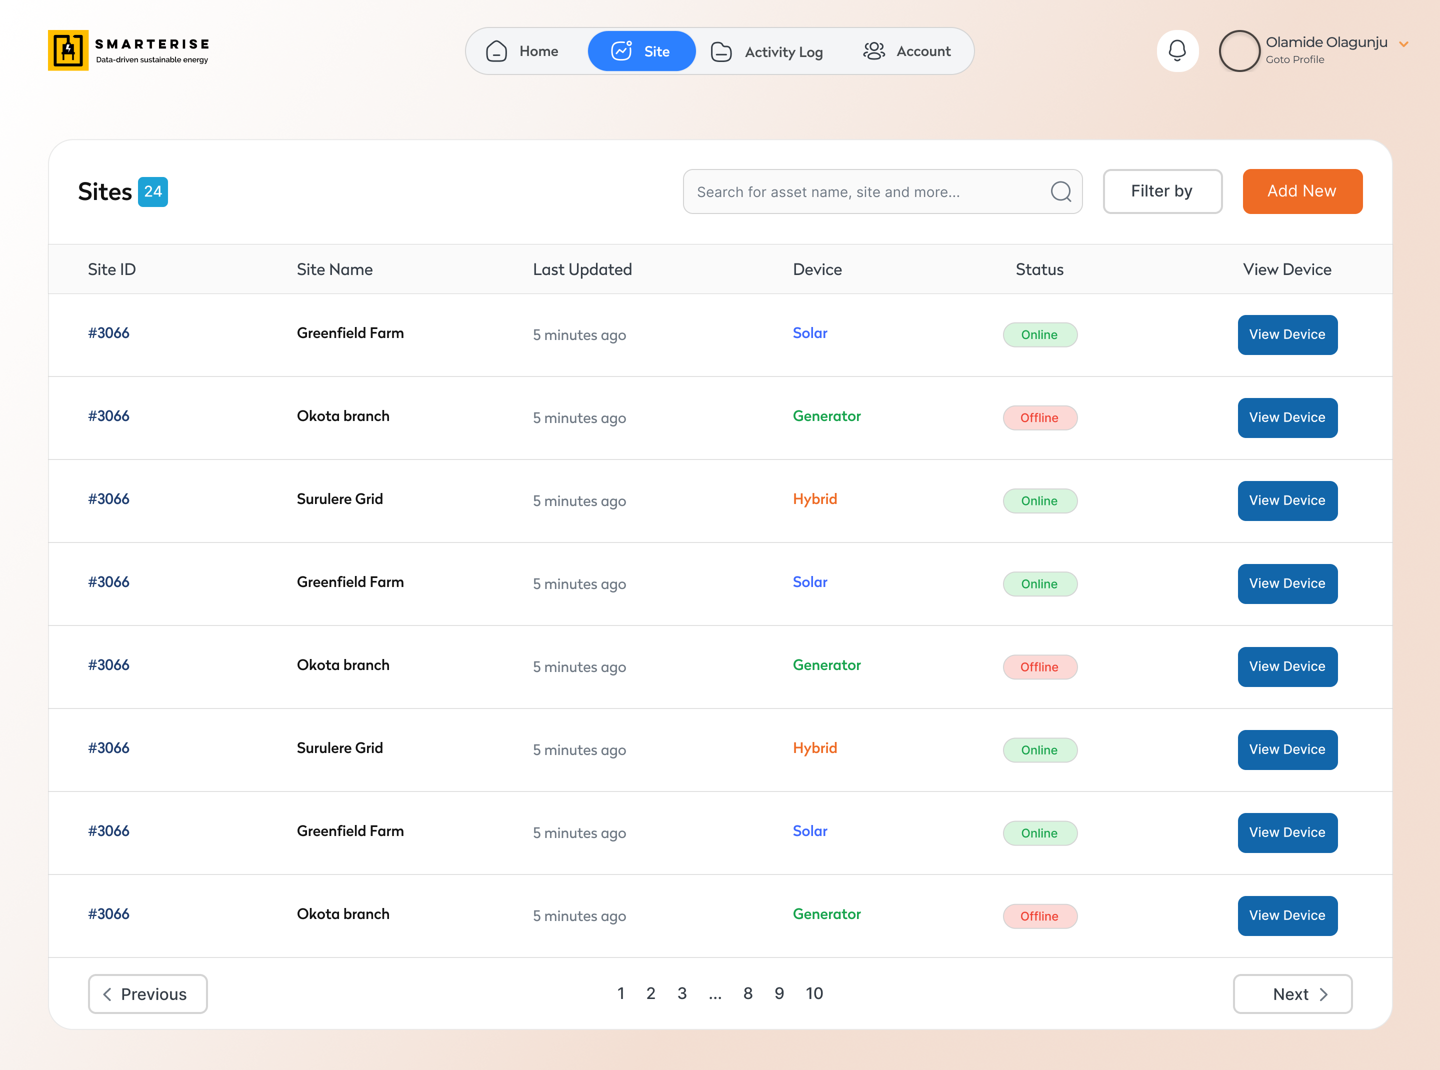The height and width of the screenshot is (1070, 1440).
Task: Open the notifications bell
Action: pos(1177,50)
